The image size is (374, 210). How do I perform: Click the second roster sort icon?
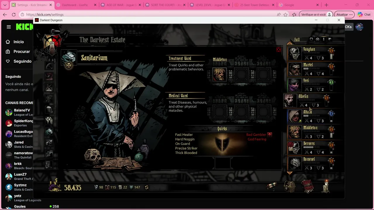click(x=317, y=39)
